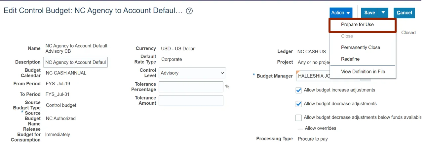This screenshot has width=427, height=160.
Task: Select View Definition in File
Action: 363,71
